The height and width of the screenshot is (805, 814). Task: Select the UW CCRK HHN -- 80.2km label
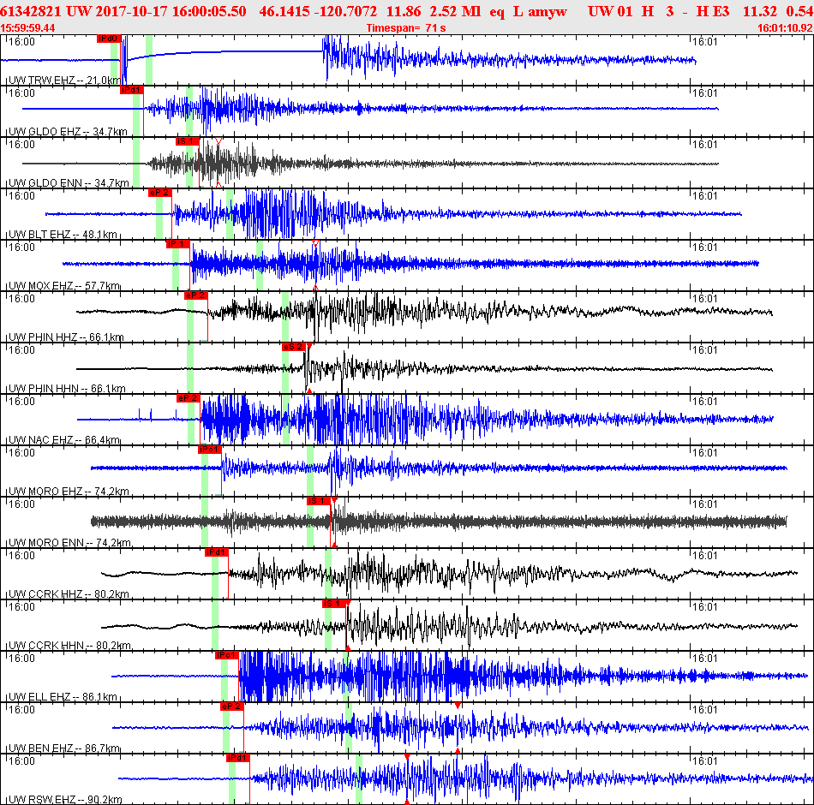coord(69,646)
